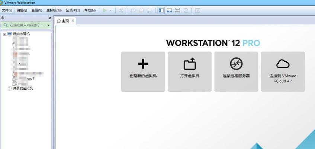Open the 虚拟机(M) menu
The image size is (315, 149).
[54, 10]
